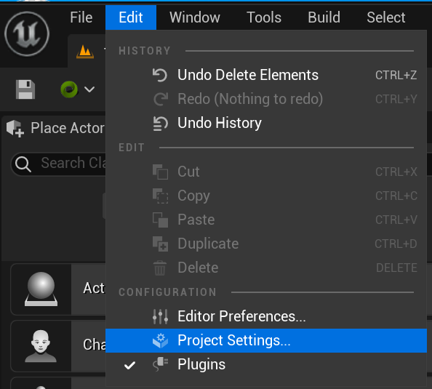This screenshot has height=389, width=432.
Task: Click the Undo Delete Elements icon
Action: click(x=160, y=75)
